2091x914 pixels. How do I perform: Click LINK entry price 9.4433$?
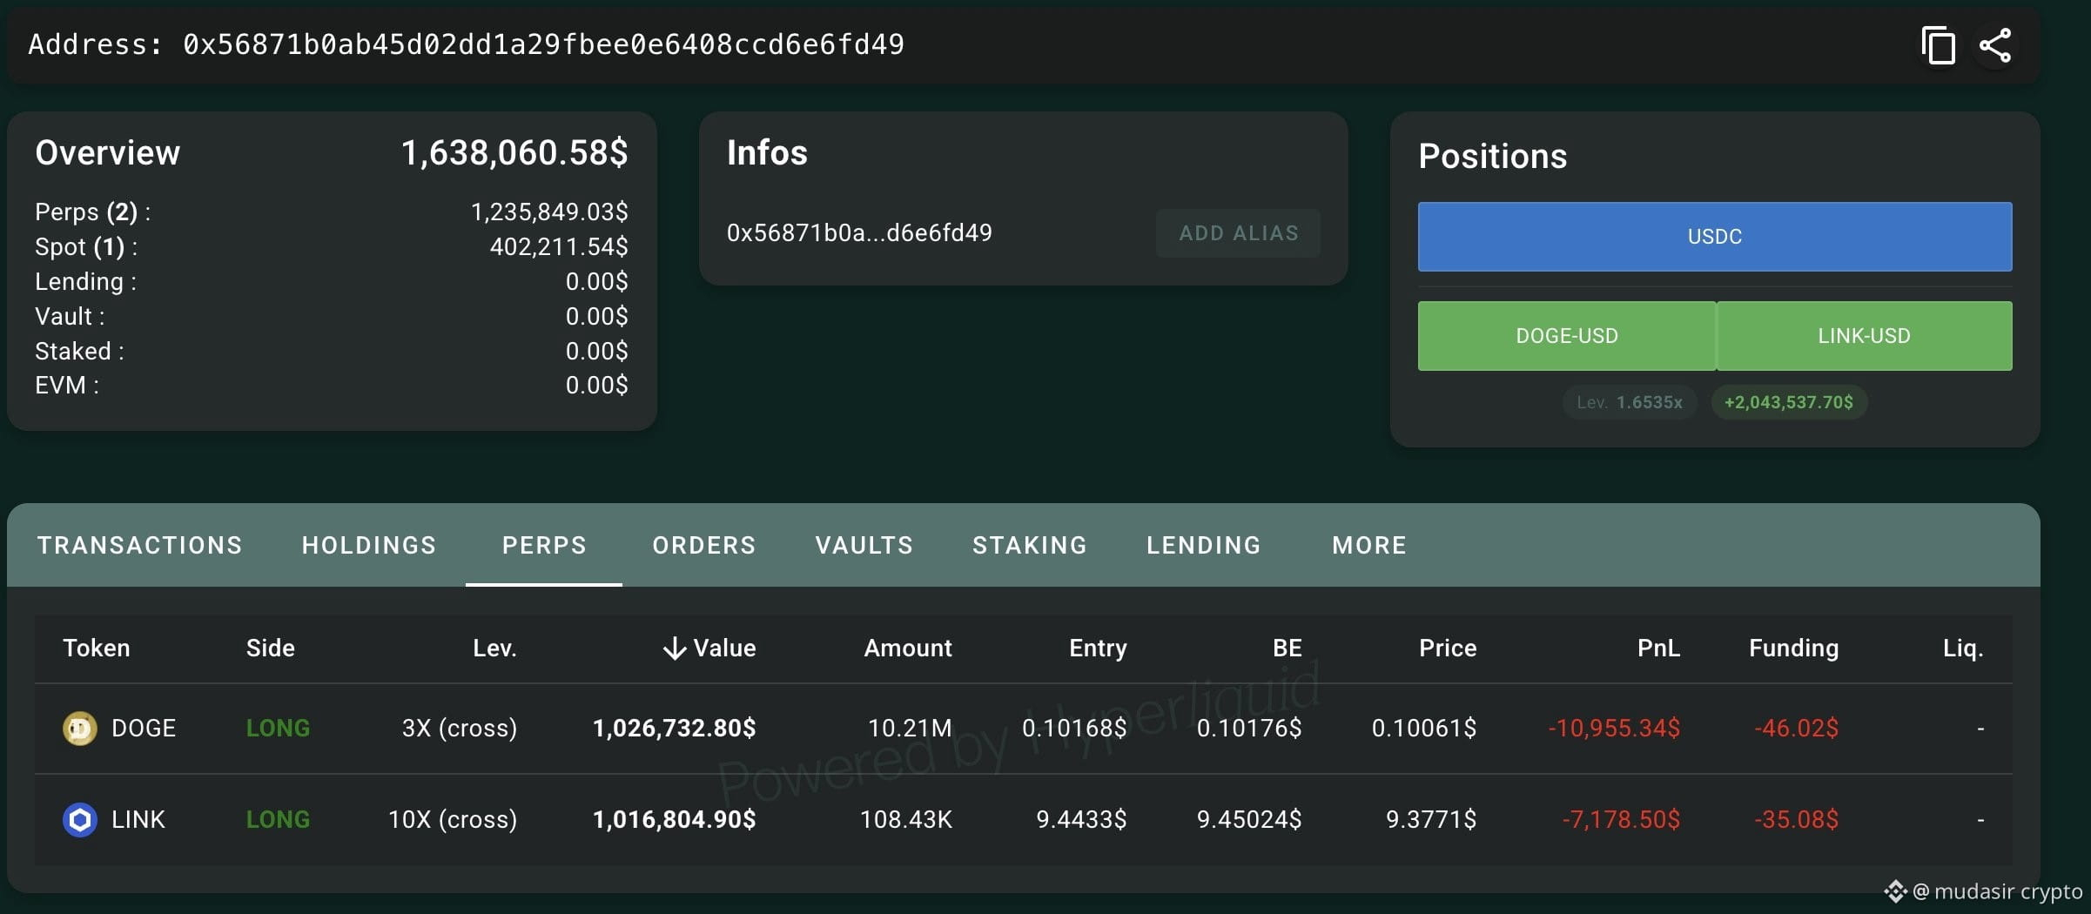point(1081,820)
